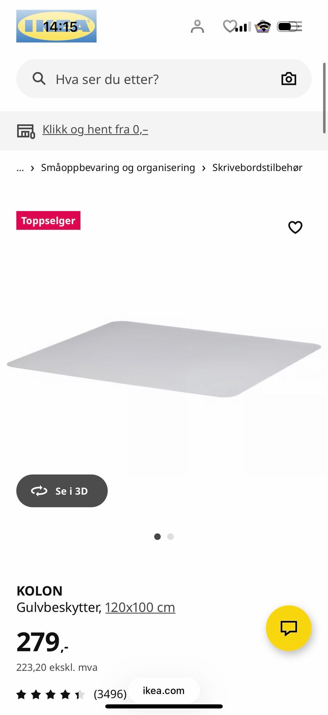This screenshot has width=328, height=715.
Task: Expand the collapsed breadcrumb ellipsis
Action: click(20, 168)
